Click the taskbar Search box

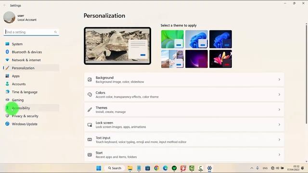point(115,168)
